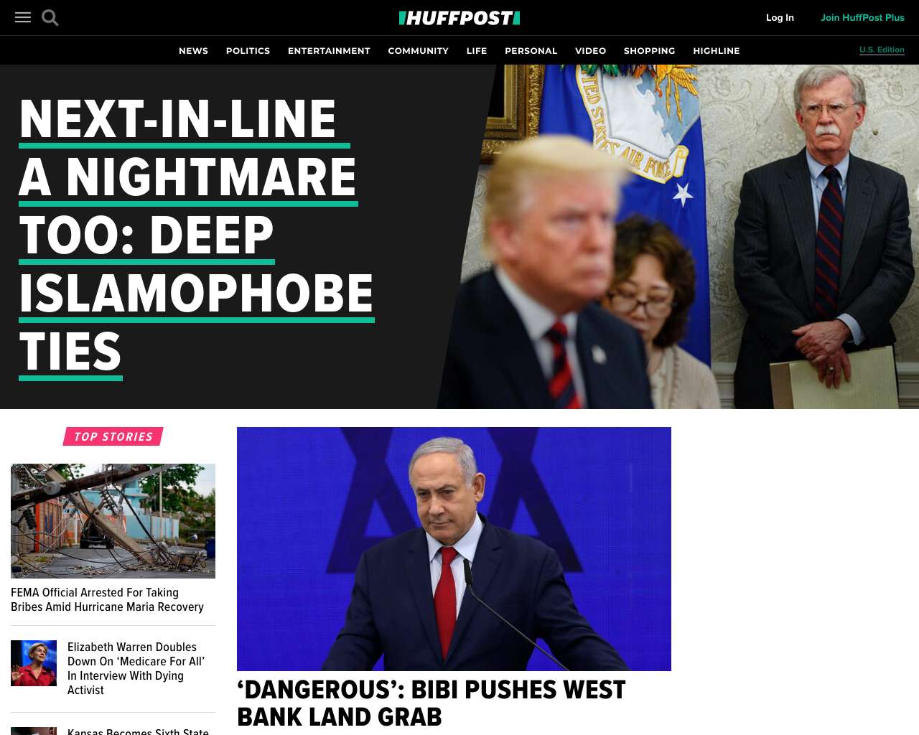Go to the Video section
919x735 pixels.
[x=590, y=50]
